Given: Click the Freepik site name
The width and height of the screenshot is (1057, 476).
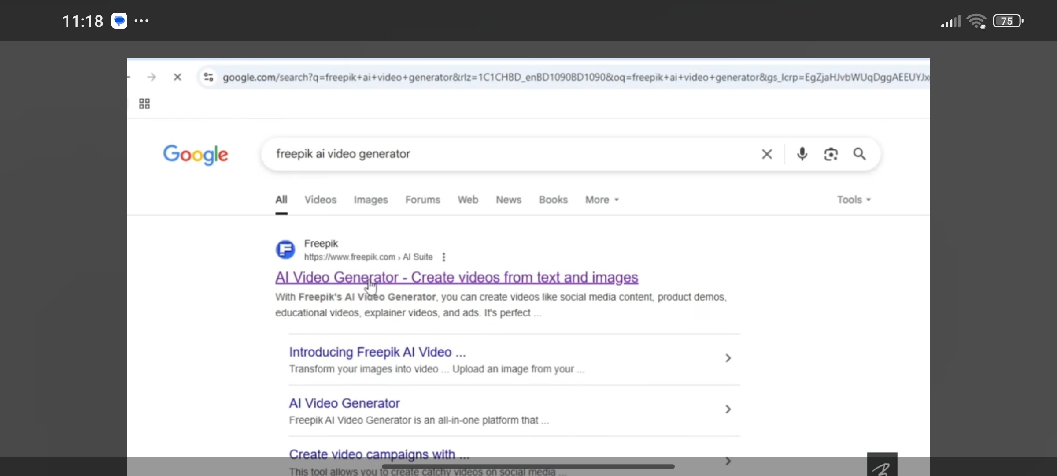Looking at the screenshot, I should pos(321,244).
